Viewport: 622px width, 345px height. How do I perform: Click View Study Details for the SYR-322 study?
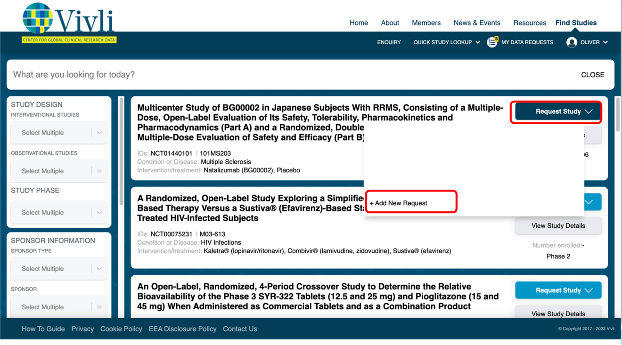pyautogui.click(x=558, y=313)
